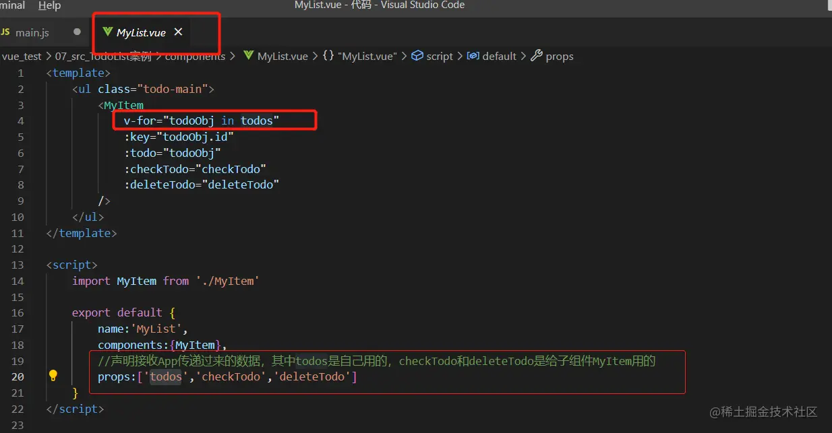Click line number 20 in the gutter
The height and width of the screenshot is (433, 832).
click(18, 377)
